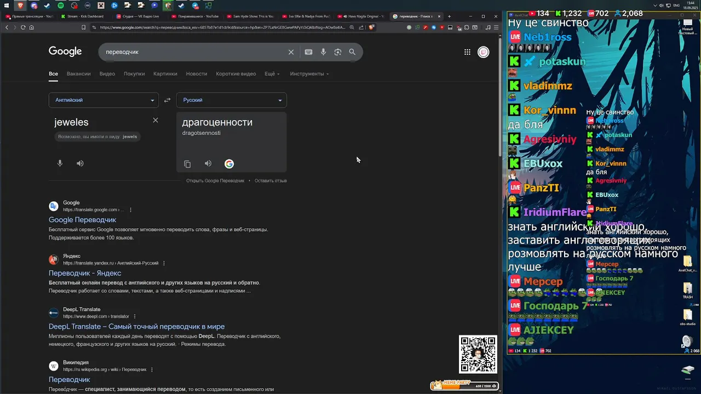Click the Google logo

pyautogui.click(x=65, y=51)
